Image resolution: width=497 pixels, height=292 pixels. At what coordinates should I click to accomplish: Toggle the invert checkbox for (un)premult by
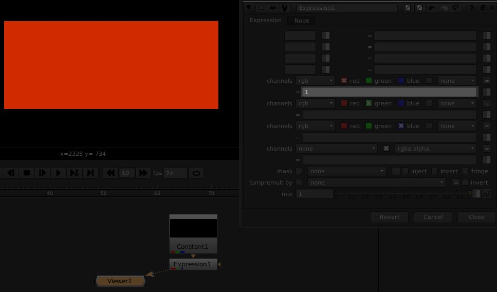[x=466, y=182]
